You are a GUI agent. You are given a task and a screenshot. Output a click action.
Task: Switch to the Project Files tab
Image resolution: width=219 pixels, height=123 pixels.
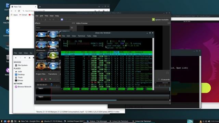pos(41,74)
